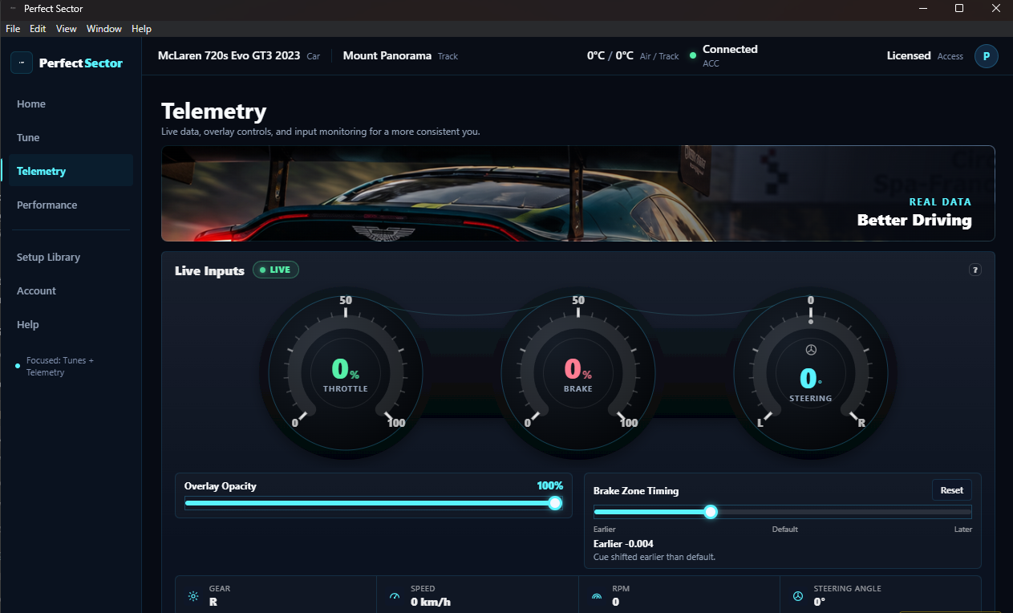Click the Mount Panorama track label
Screen dimensions: 1013x613
387,56
